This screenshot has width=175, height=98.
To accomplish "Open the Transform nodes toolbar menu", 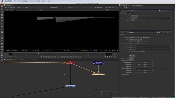I will [2, 29].
